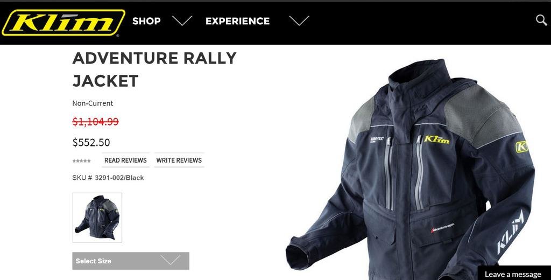Viewport: 551px width, 280px height.
Task: Select the small jacket thumbnail image
Action: (x=97, y=218)
